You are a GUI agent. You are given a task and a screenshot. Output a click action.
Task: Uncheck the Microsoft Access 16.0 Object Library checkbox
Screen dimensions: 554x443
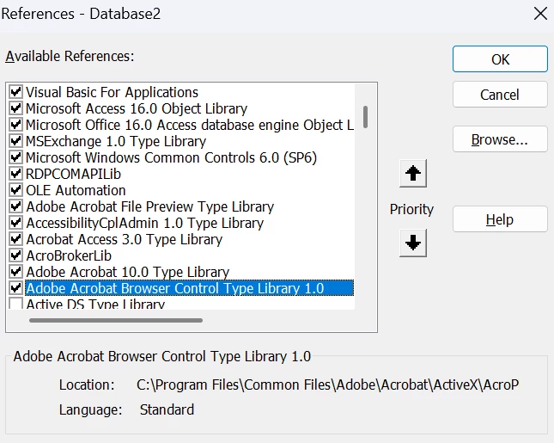tap(16, 108)
